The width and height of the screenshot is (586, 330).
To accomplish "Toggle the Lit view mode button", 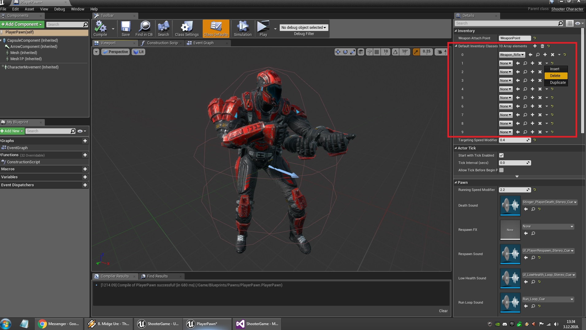I will 139,52.
